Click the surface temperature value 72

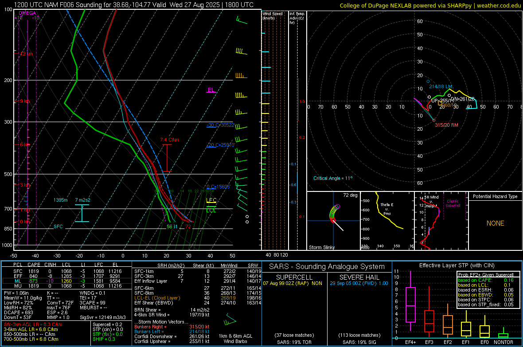click(x=188, y=226)
